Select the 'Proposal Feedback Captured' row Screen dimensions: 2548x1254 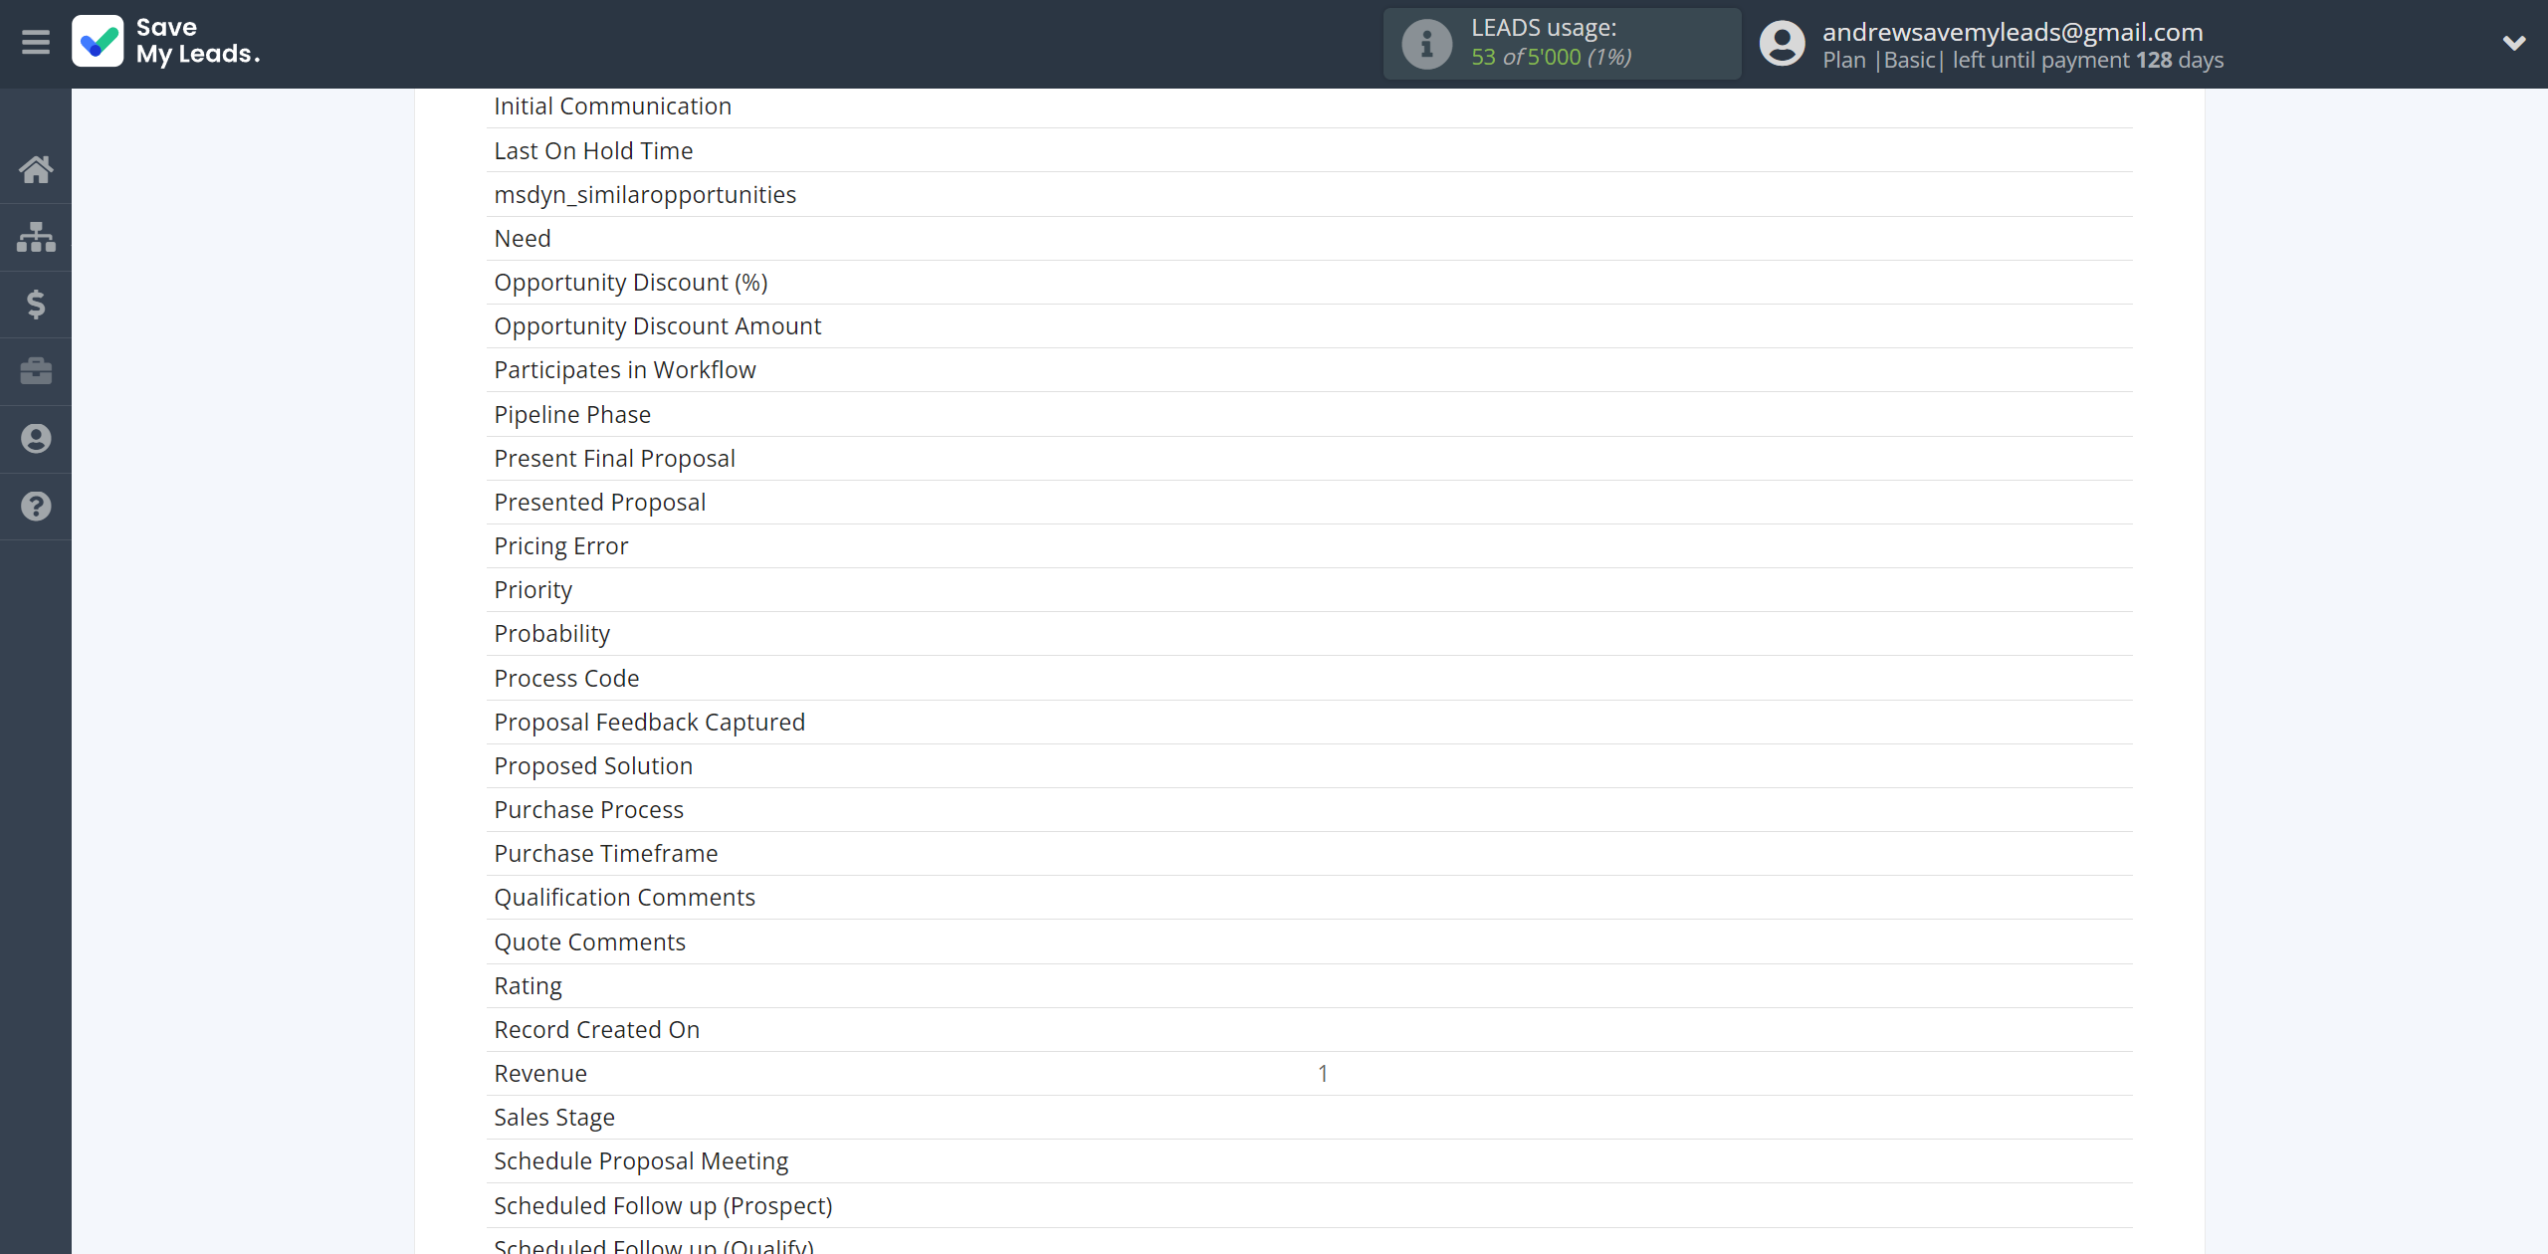(x=1309, y=722)
